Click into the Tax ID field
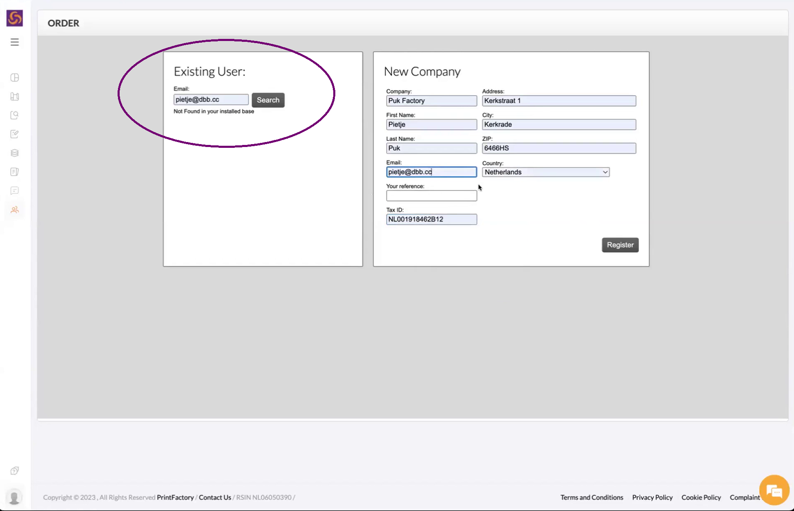This screenshot has height=511, width=794. (x=431, y=219)
